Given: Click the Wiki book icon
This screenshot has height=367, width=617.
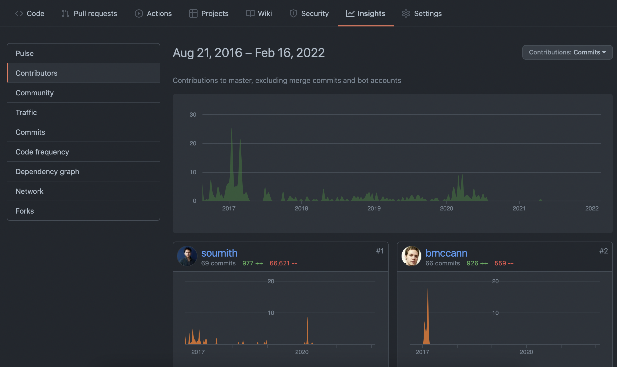Looking at the screenshot, I should pos(250,13).
